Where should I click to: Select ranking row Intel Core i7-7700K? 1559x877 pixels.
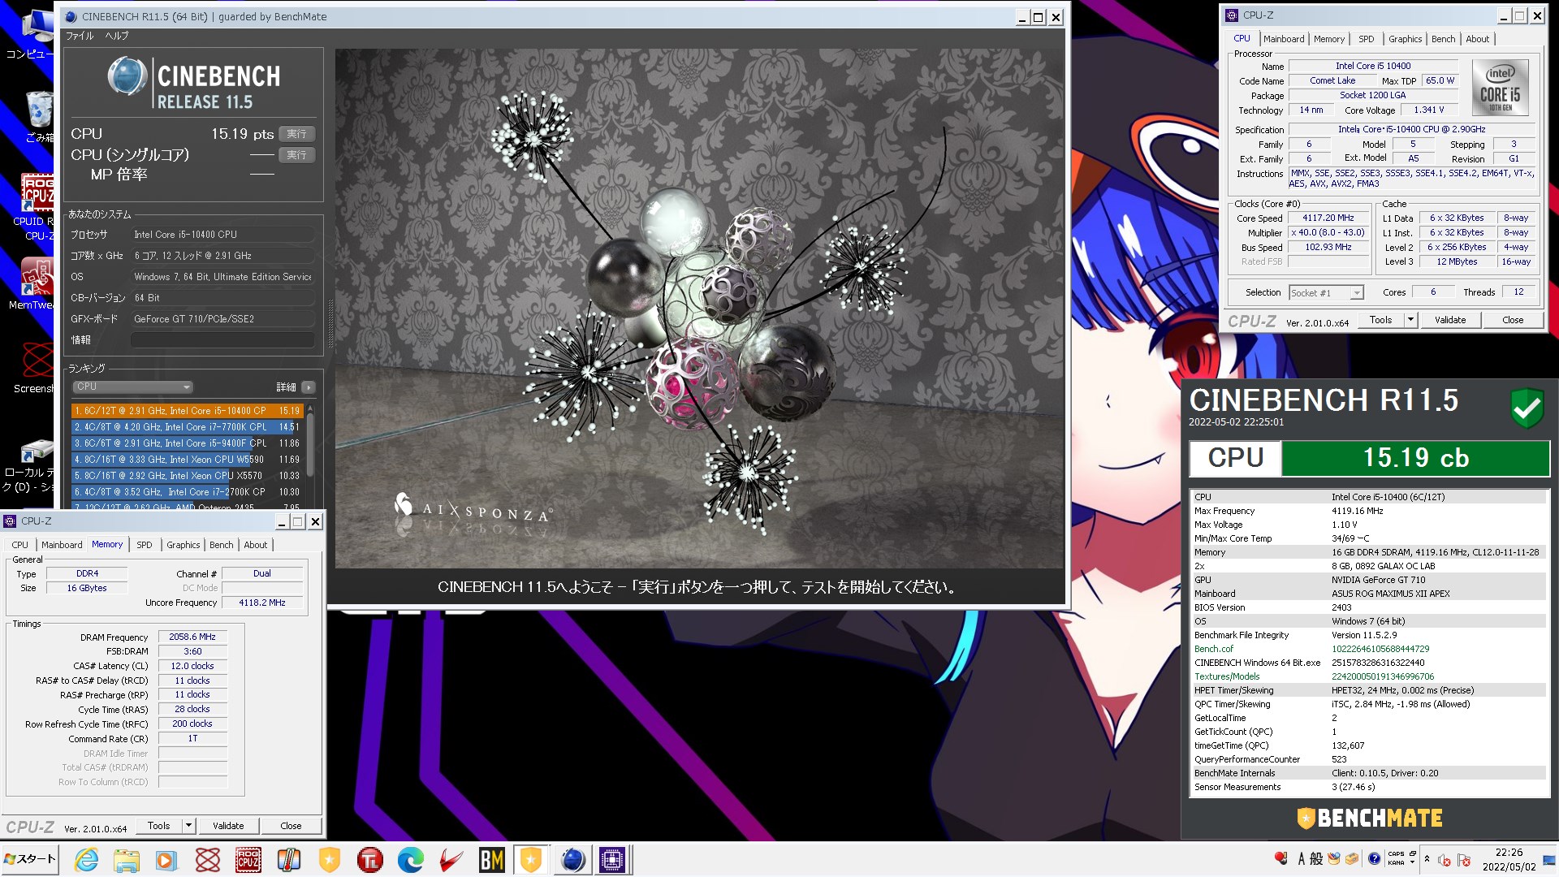coord(187,427)
